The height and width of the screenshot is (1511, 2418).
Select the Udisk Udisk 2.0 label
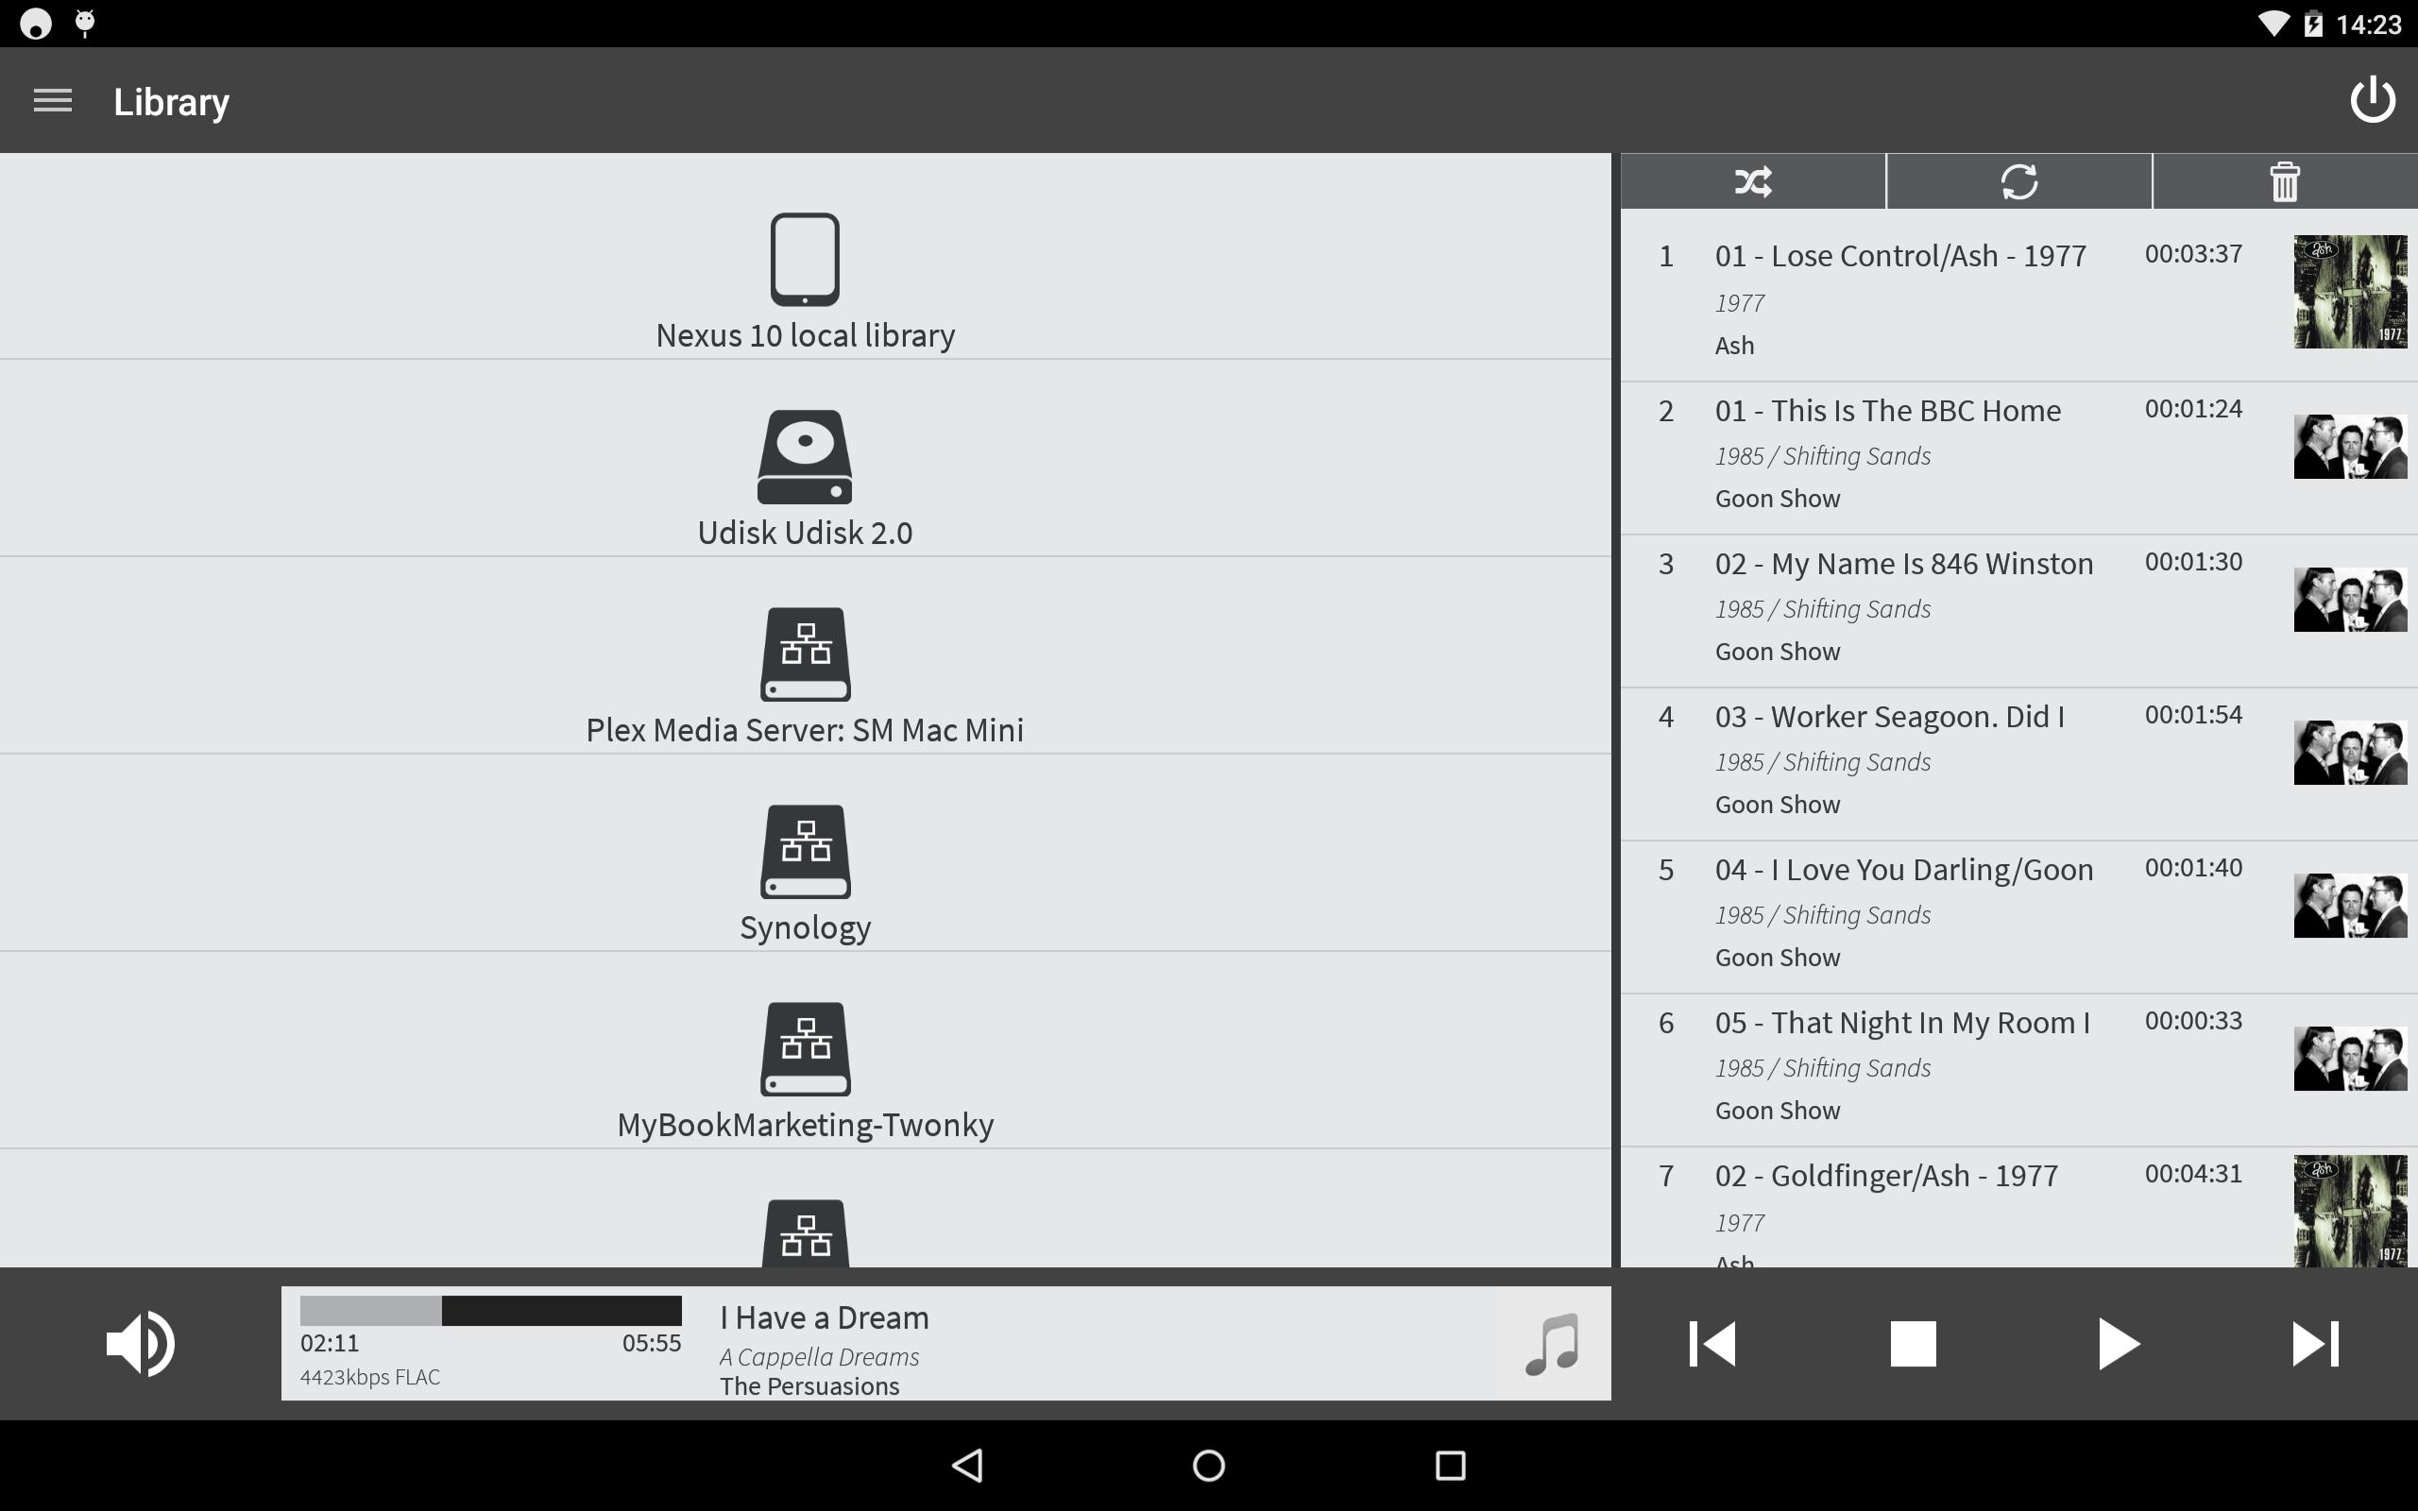[x=805, y=533]
